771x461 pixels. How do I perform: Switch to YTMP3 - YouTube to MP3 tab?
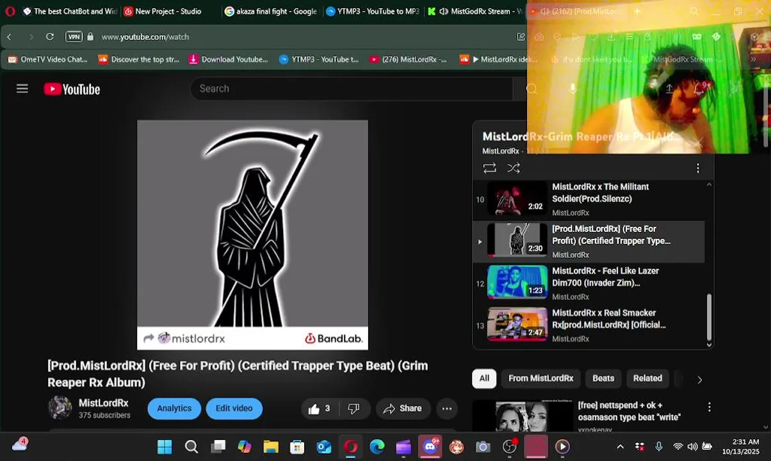point(372,12)
